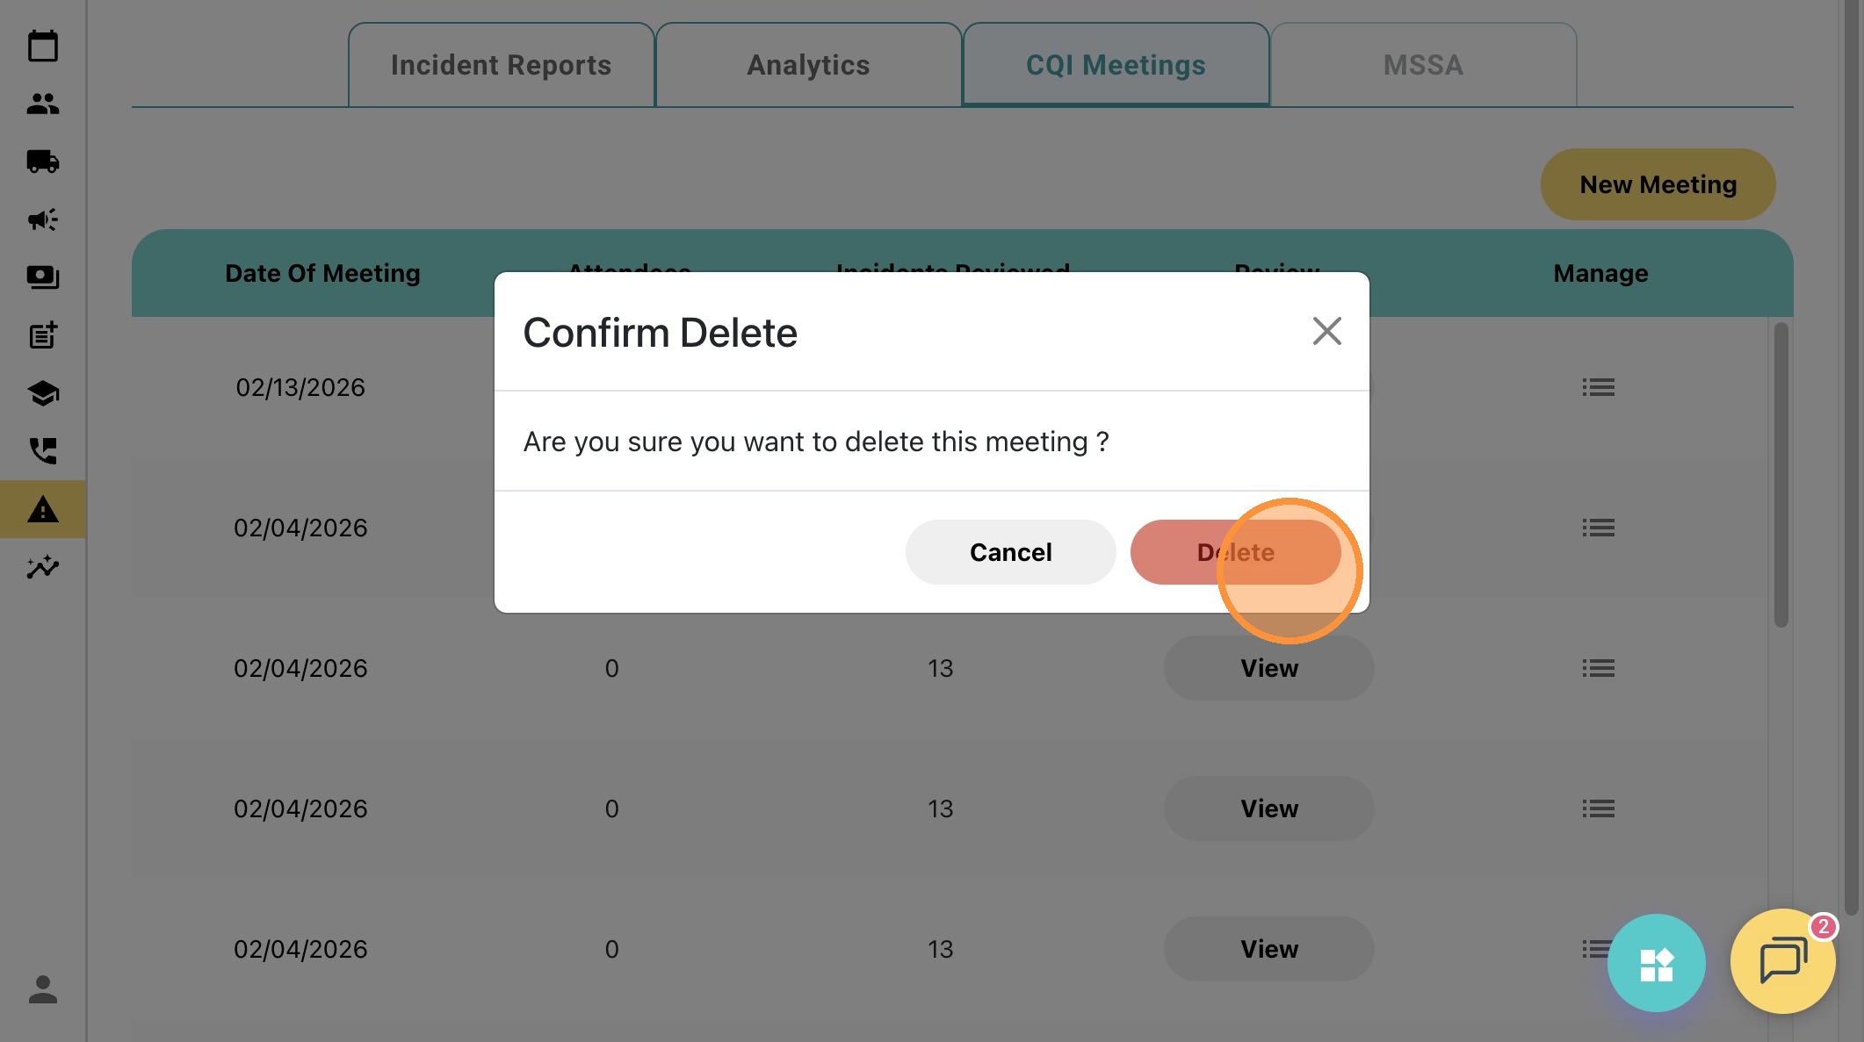
Task: Expand manage list icon in fourth row
Action: pos(1599,808)
